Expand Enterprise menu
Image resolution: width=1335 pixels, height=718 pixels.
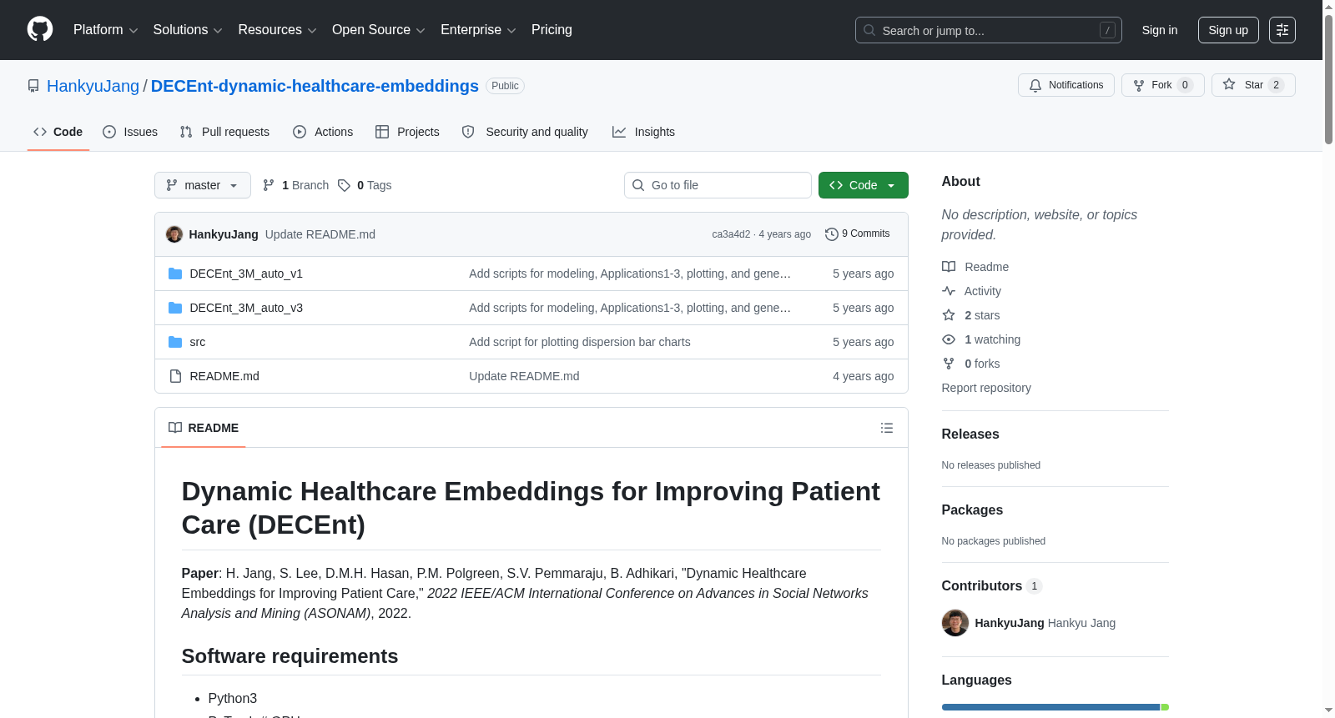click(478, 30)
